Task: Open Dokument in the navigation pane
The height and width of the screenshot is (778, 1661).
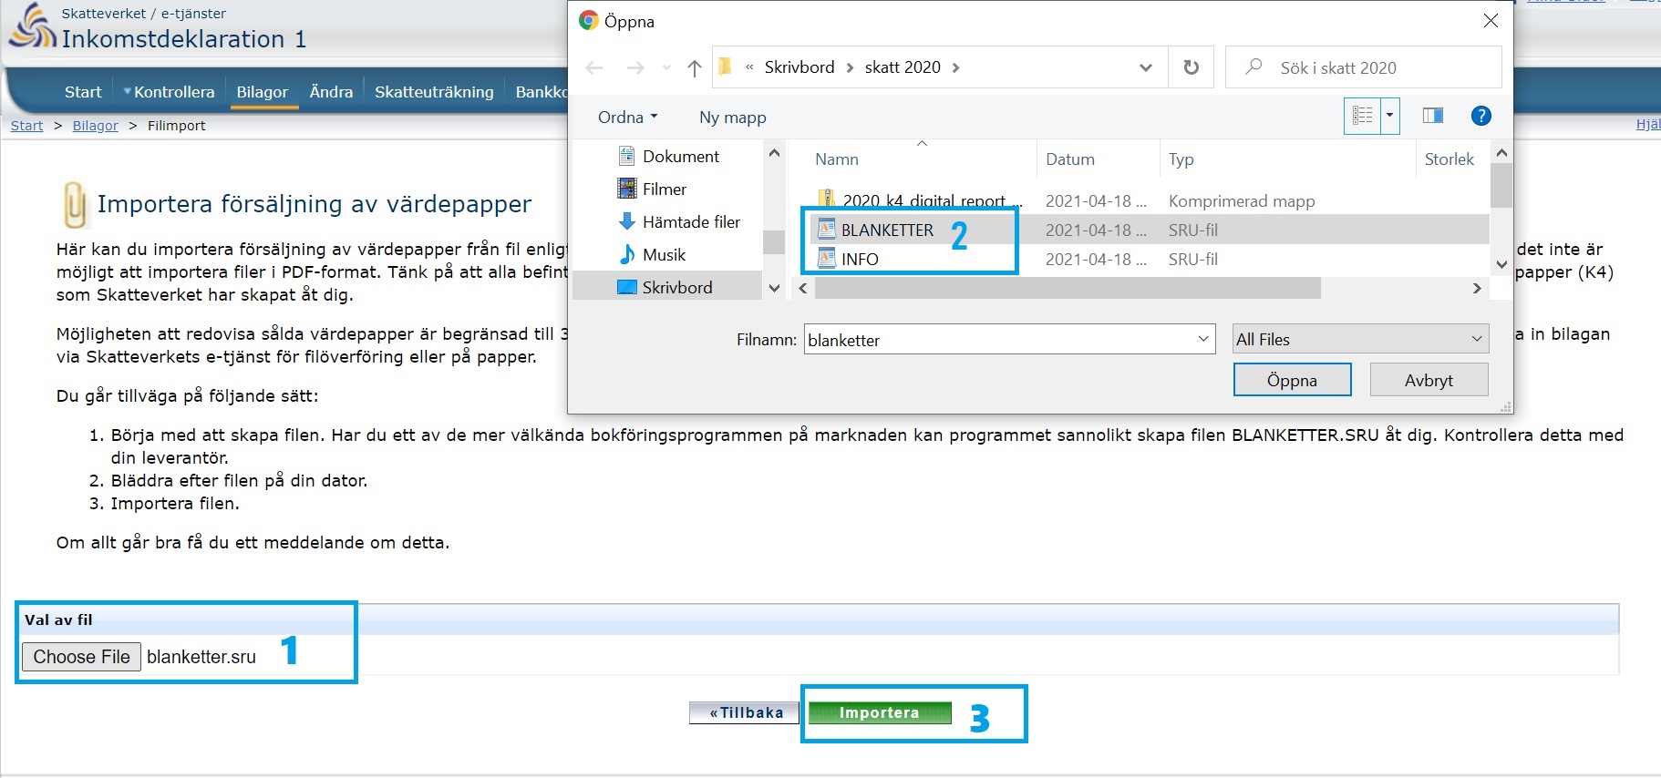Action: pos(681,156)
